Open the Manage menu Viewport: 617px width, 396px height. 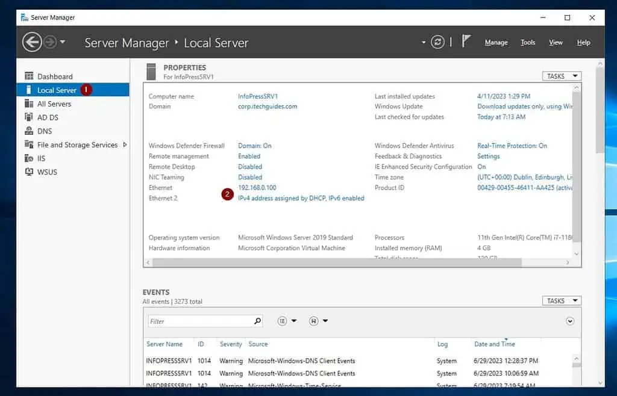pos(496,43)
